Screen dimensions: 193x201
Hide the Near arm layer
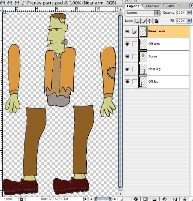coord(127,31)
